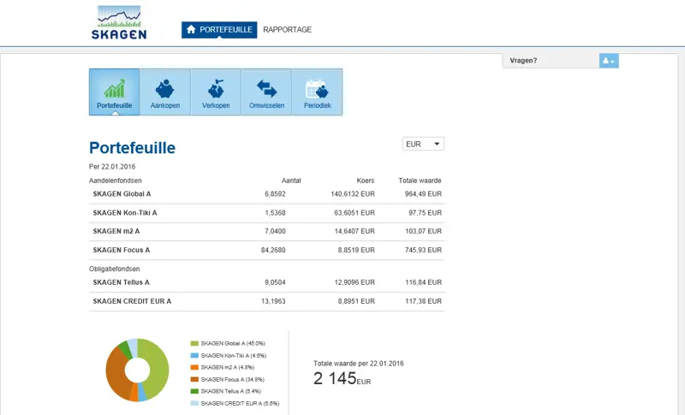Viewport: 685px width, 415px height.
Task: Click the SKAGEN logo
Action: click(x=119, y=23)
